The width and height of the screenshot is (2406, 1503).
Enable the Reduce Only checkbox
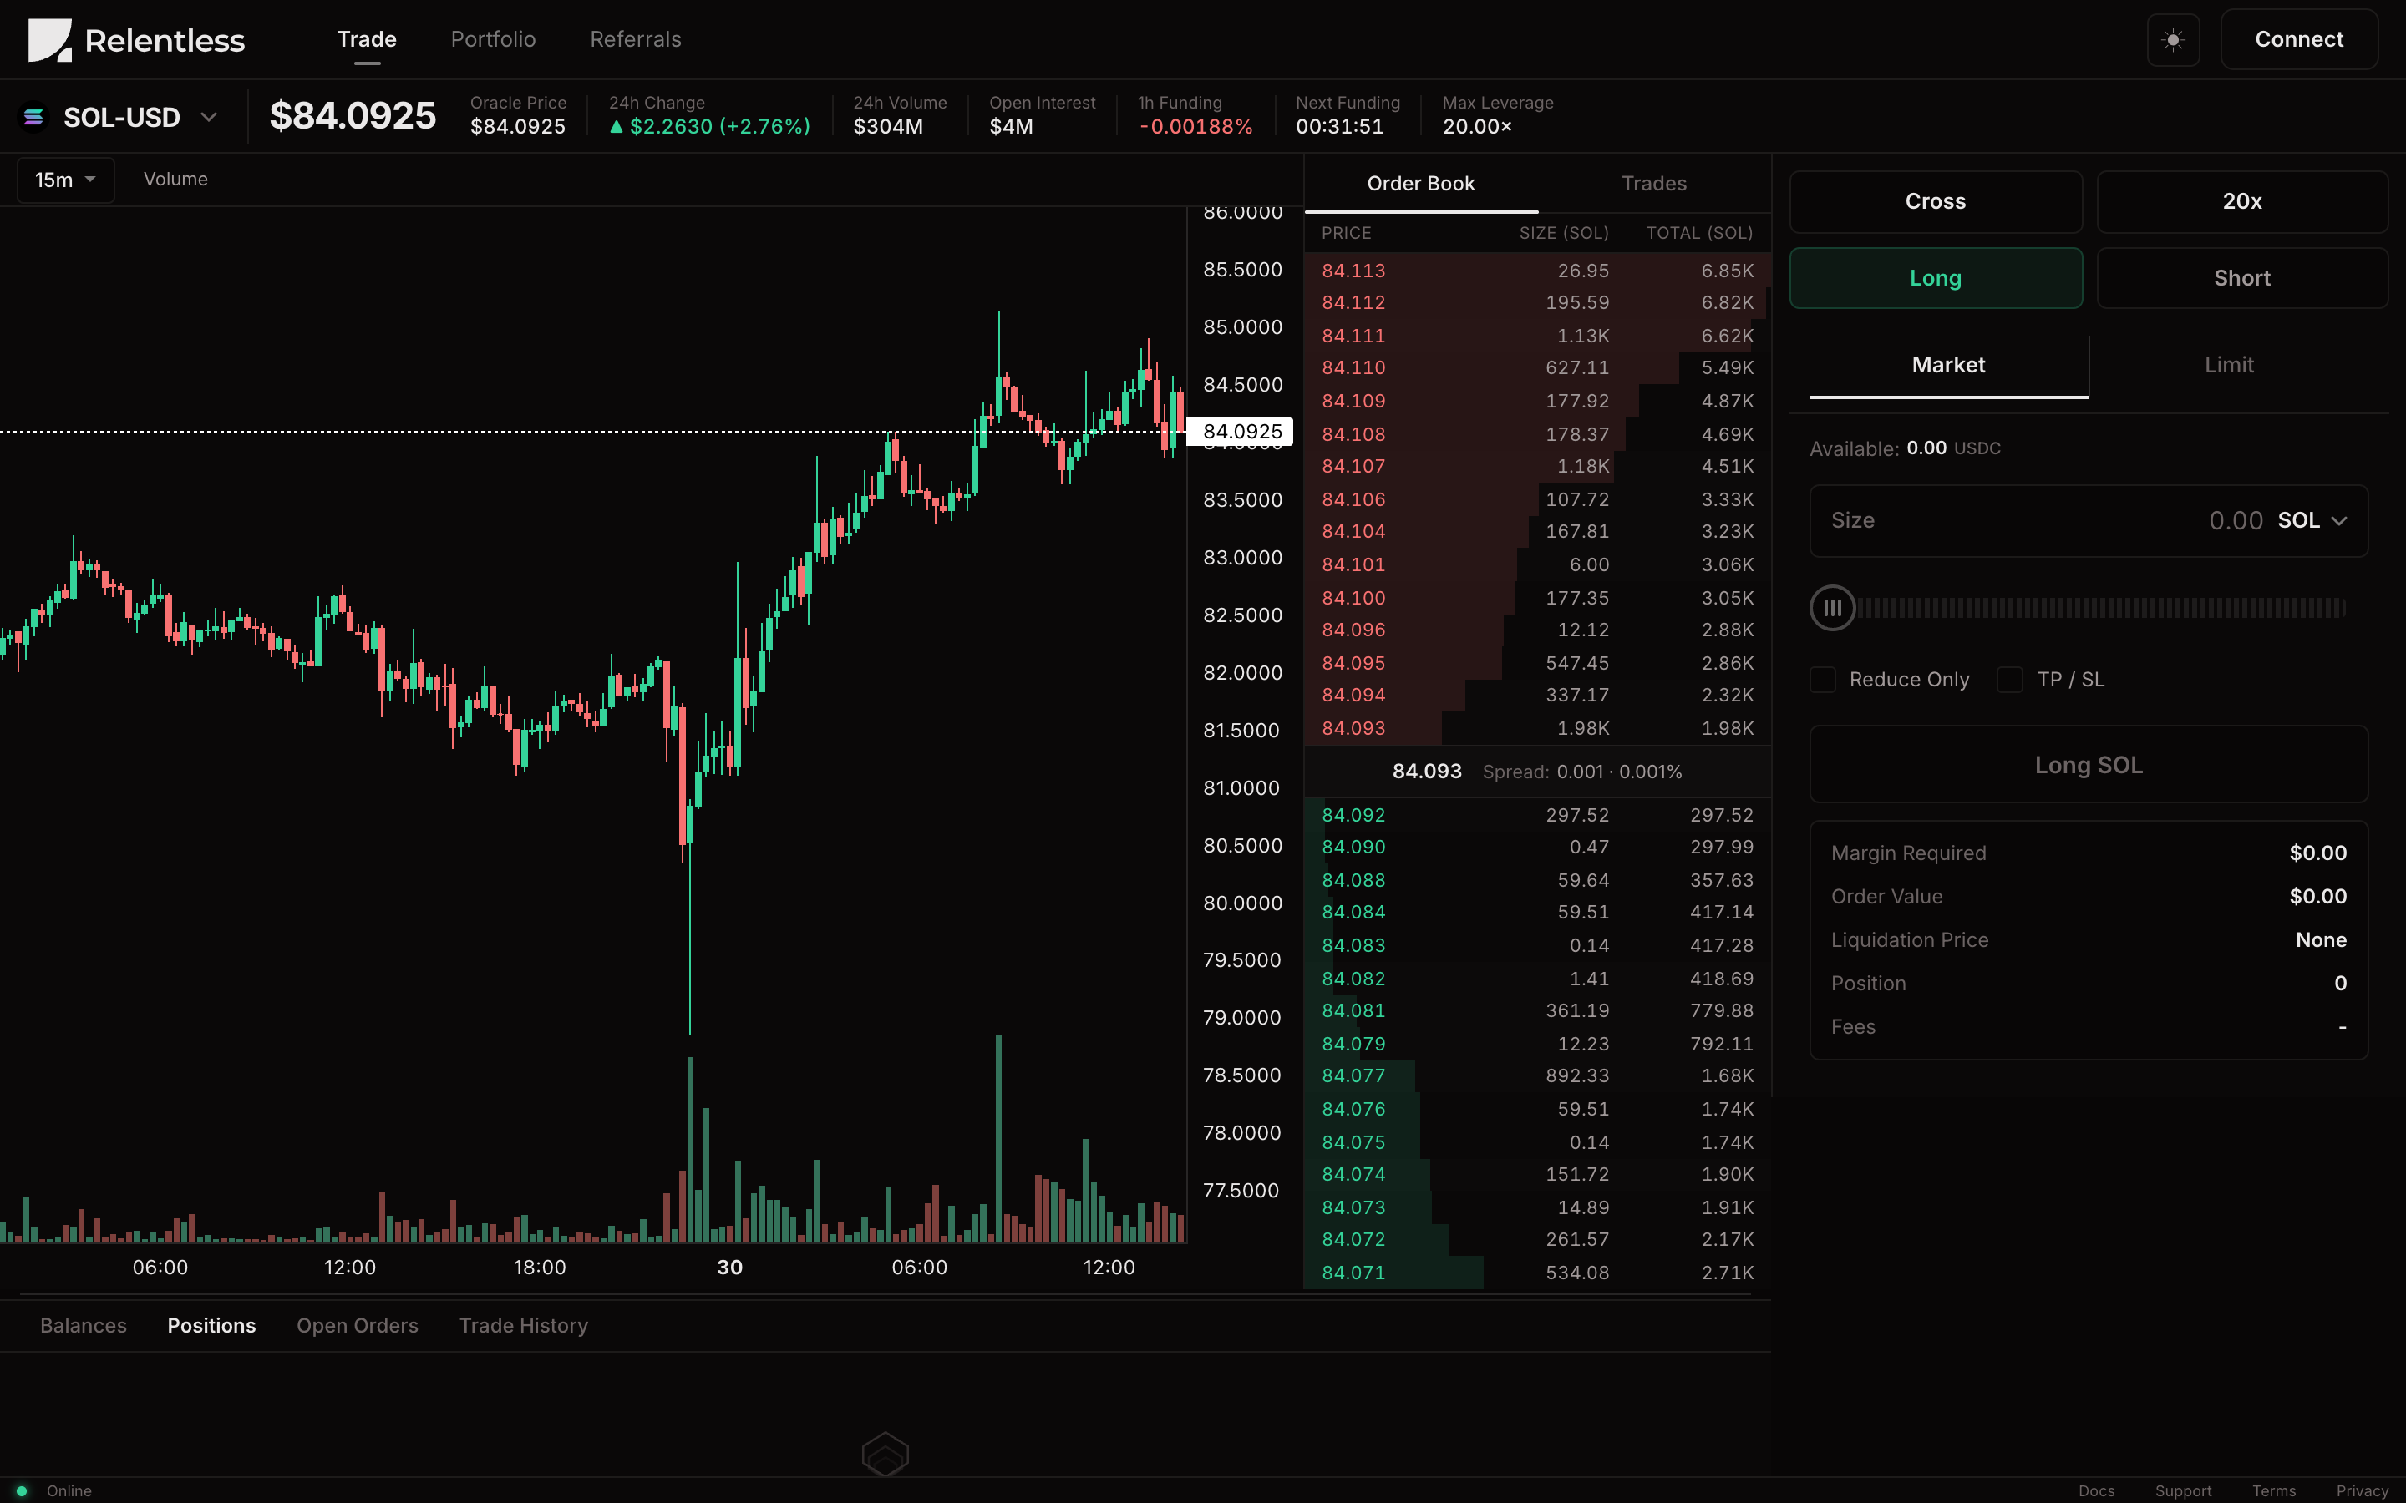coord(1822,680)
